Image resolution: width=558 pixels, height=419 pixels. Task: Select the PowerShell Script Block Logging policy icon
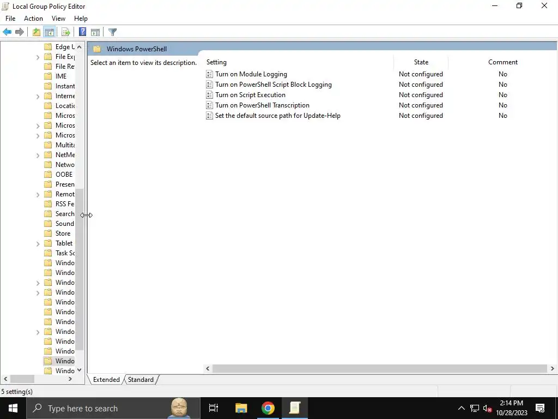point(210,85)
